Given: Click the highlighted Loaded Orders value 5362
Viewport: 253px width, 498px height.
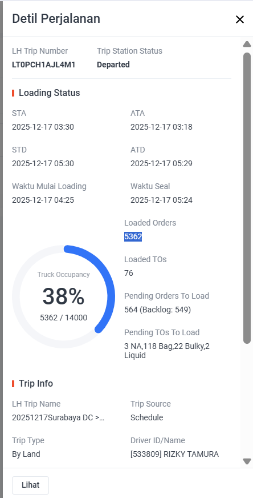Looking at the screenshot, I should (x=133, y=236).
